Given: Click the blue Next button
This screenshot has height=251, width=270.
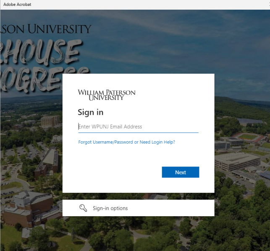Looking at the screenshot, I should tap(181, 172).
